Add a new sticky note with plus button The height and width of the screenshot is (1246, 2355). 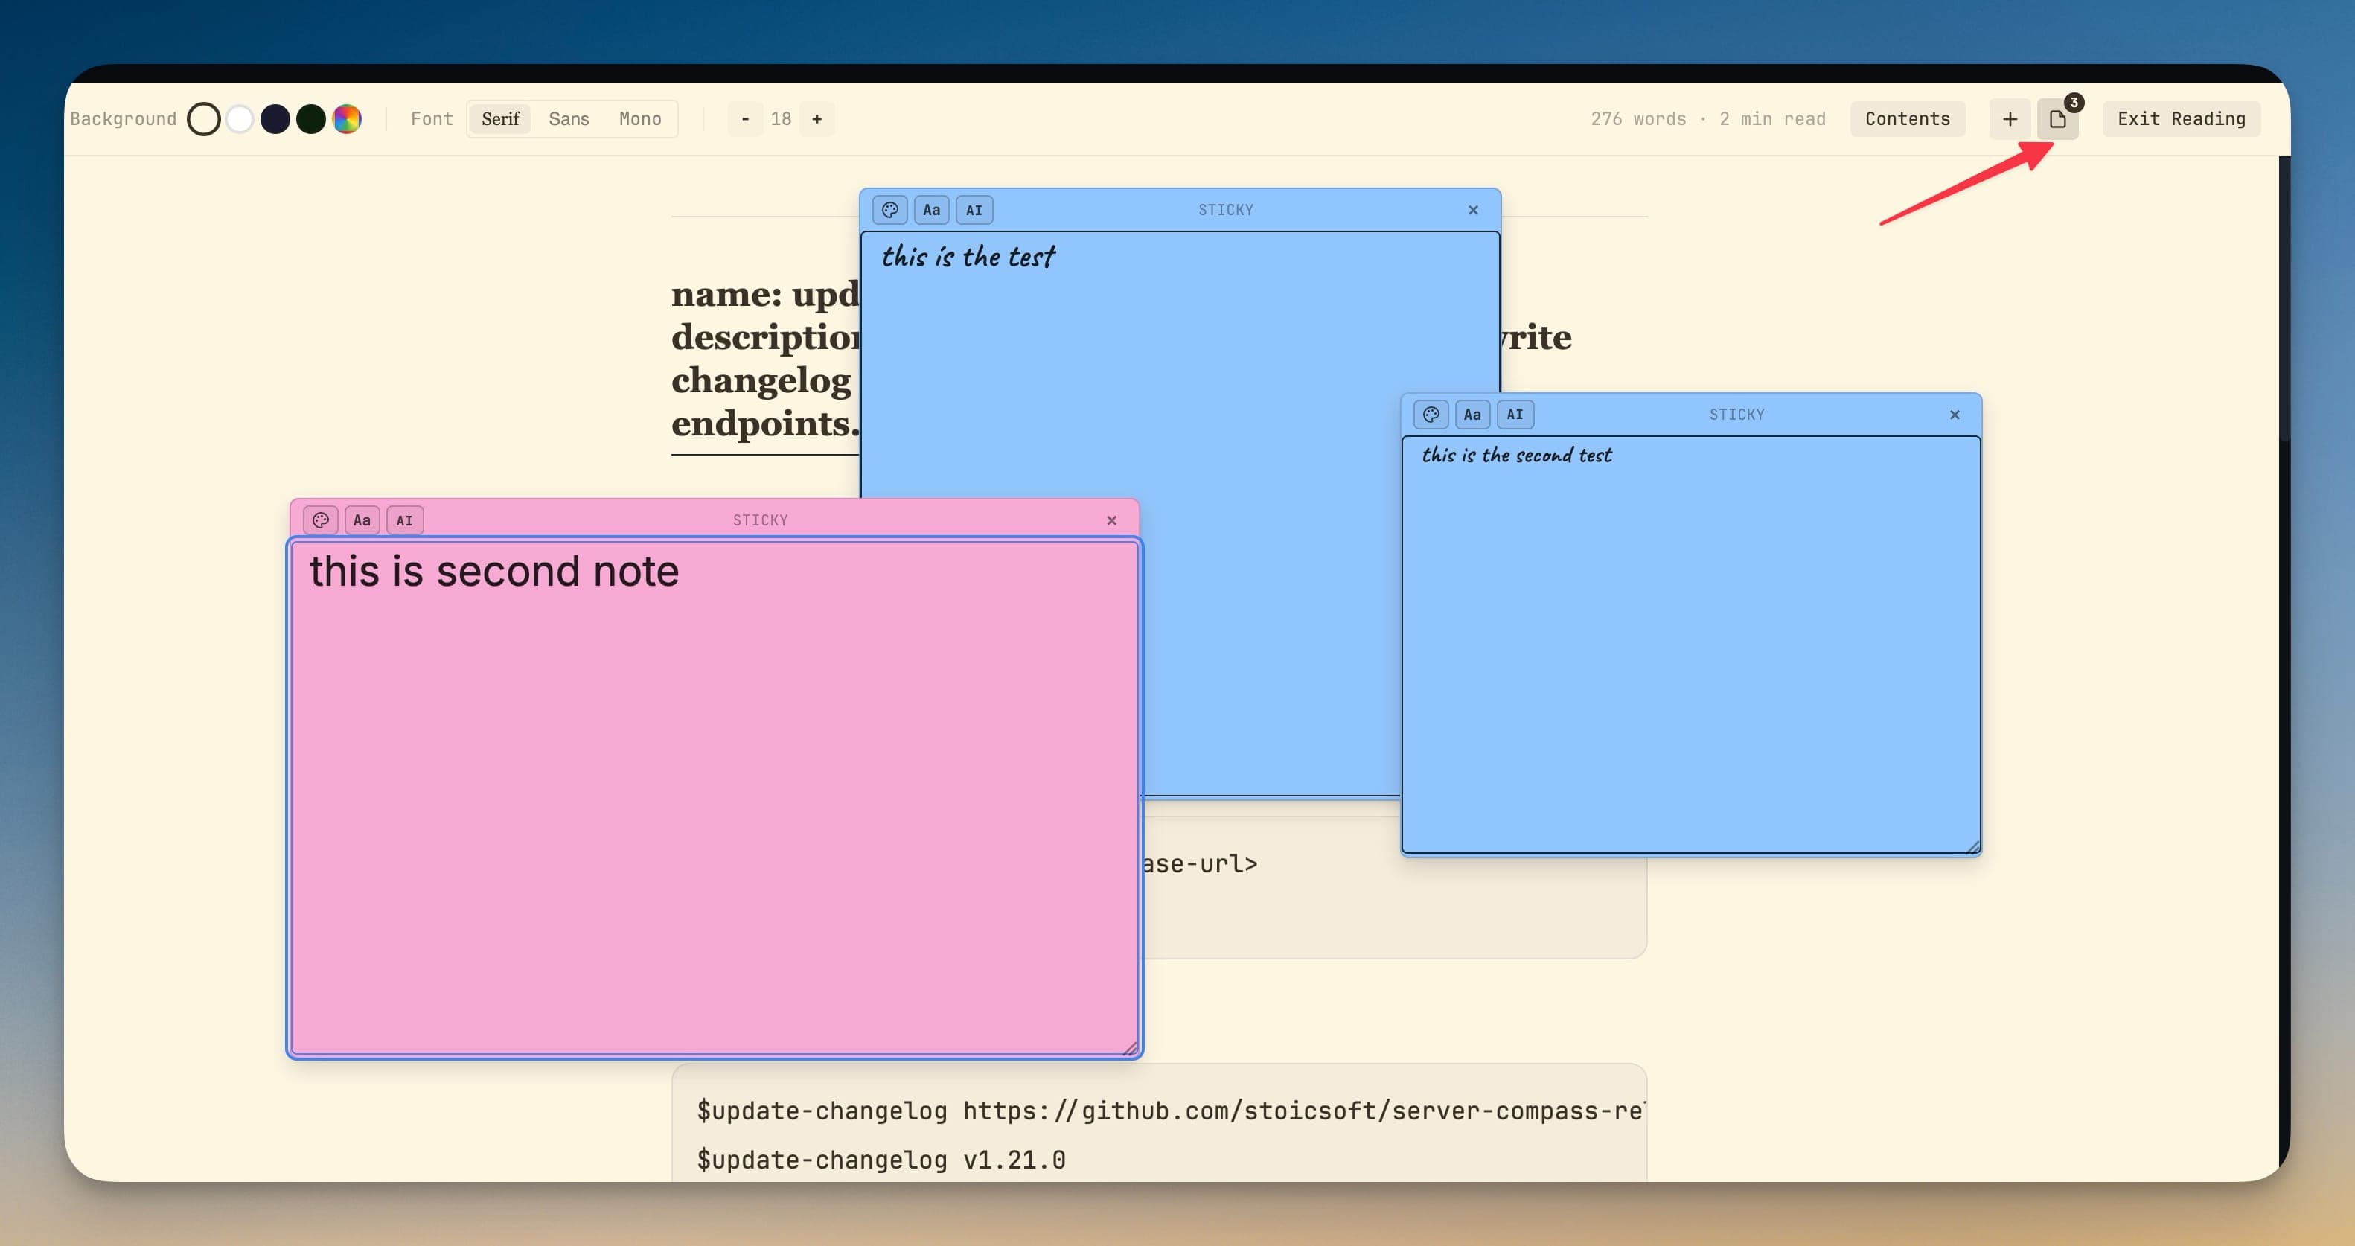pyautogui.click(x=2010, y=119)
